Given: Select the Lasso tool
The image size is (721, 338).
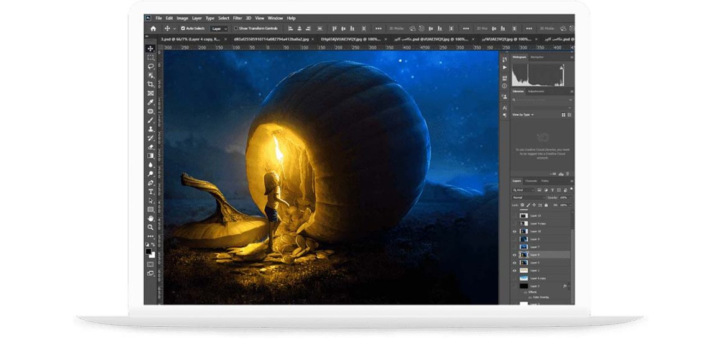Looking at the screenshot, I should click(150, 66).
